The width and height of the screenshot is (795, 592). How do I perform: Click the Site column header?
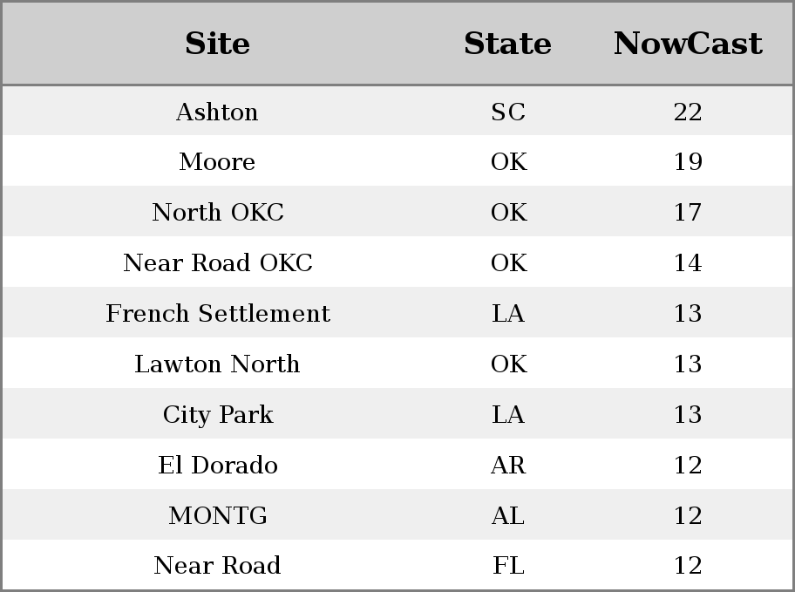218,44
